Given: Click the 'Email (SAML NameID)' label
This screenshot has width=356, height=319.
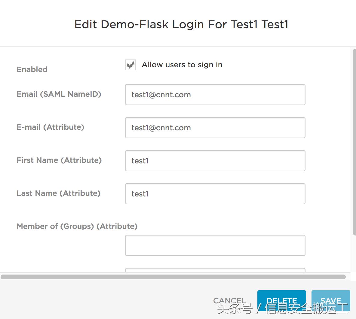Looking at the screenshot, I should coord(59,94).
